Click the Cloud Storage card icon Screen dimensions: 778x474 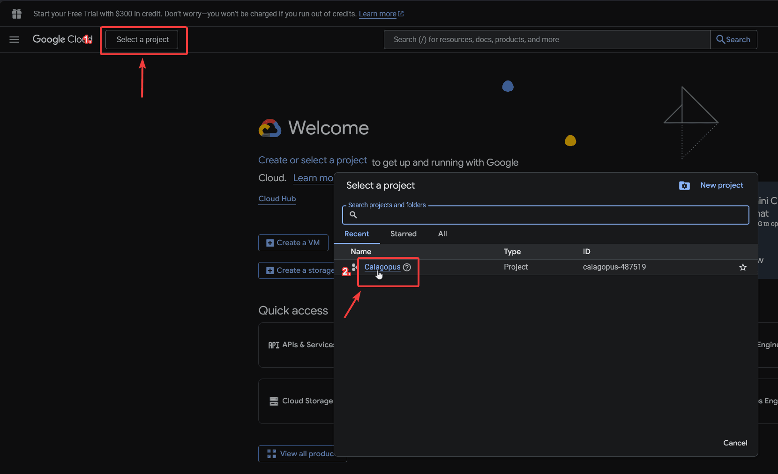tap(274, 401)
